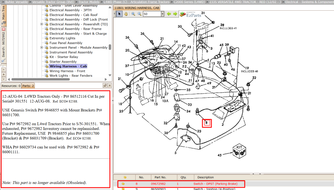Viewport: 334px width, 190px height.
Task: Open Versatile Tractor Group (BVI) breadcrumb
Action: click(x=53, y=2)
